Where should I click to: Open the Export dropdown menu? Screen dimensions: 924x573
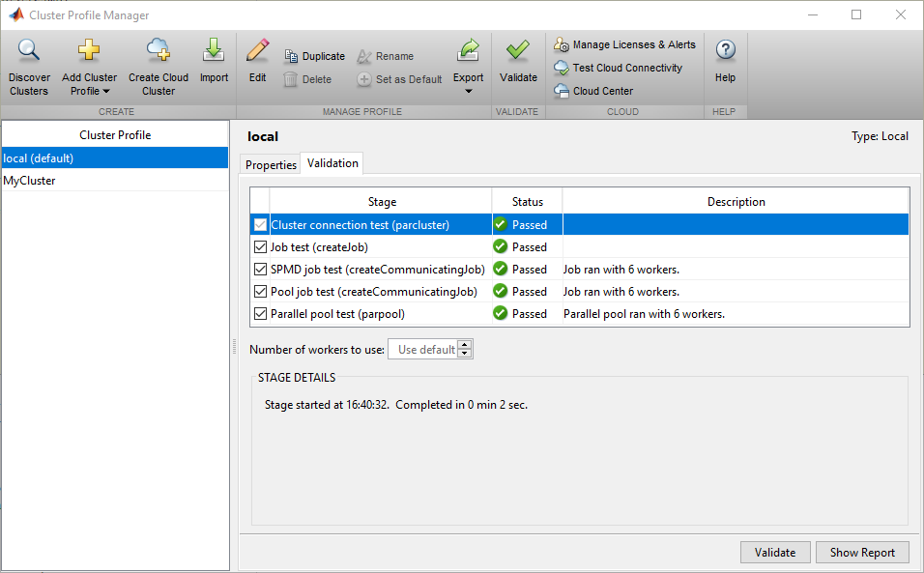[x=468, y=91]
